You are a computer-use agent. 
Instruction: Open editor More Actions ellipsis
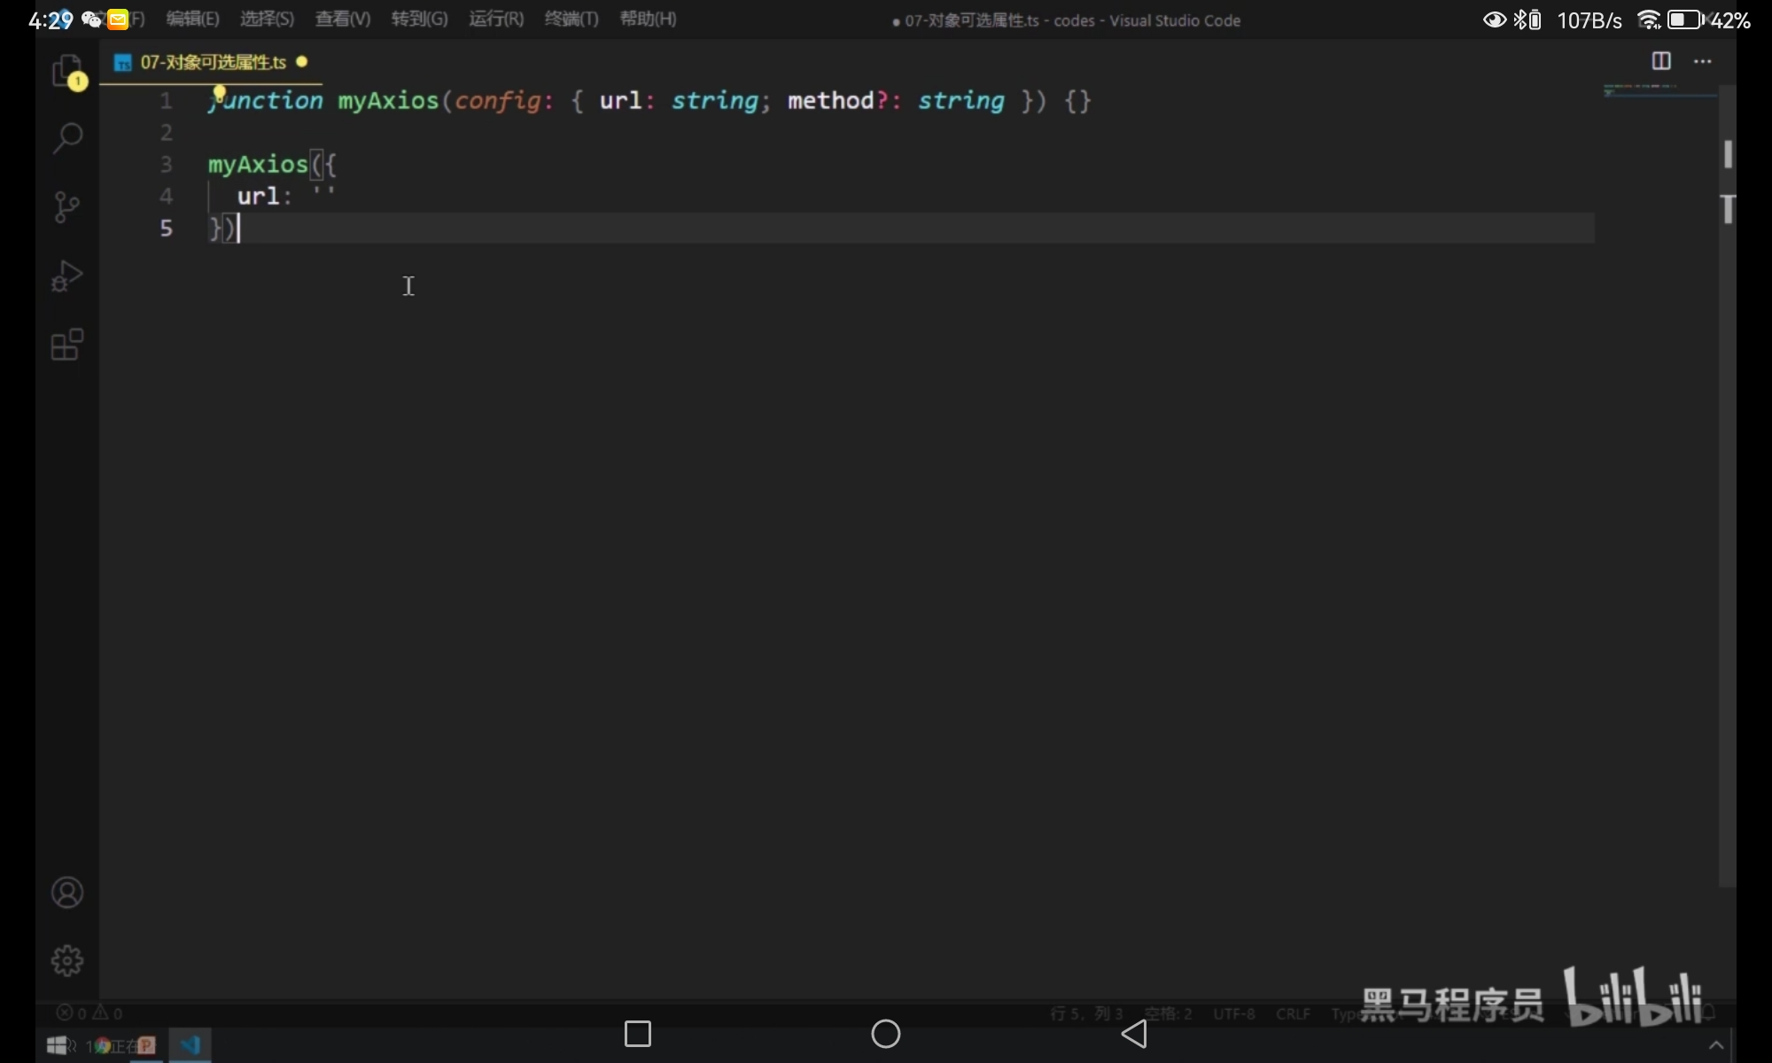click(1702, 61)
